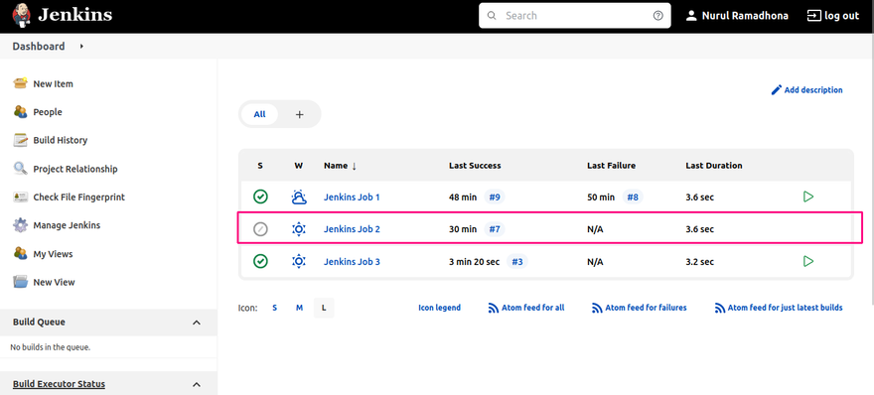The height and width of the screenshot is (395, 874).
Task: Open build #9 of Jenkins Job 1
Action: pos(494,197)
